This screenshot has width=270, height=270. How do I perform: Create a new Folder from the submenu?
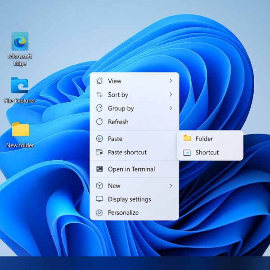tap(210, 139)
